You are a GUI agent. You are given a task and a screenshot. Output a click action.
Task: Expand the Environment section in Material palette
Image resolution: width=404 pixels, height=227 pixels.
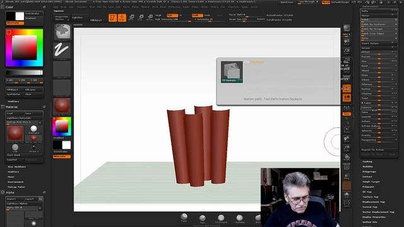(x=15, y=182)
